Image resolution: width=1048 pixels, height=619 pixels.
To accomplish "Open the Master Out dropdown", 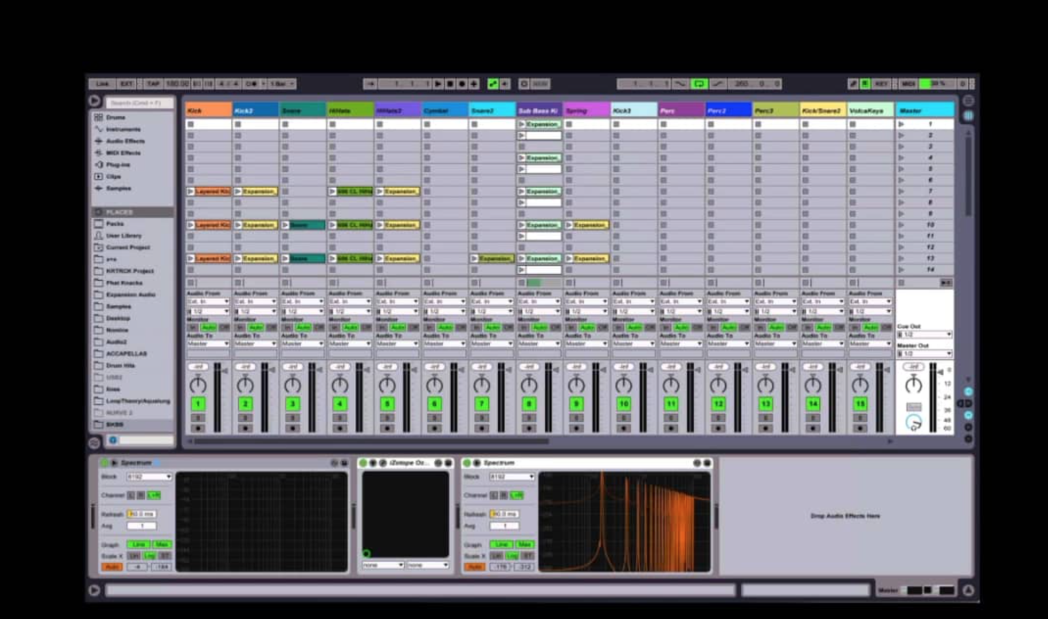I will [925, 353].
